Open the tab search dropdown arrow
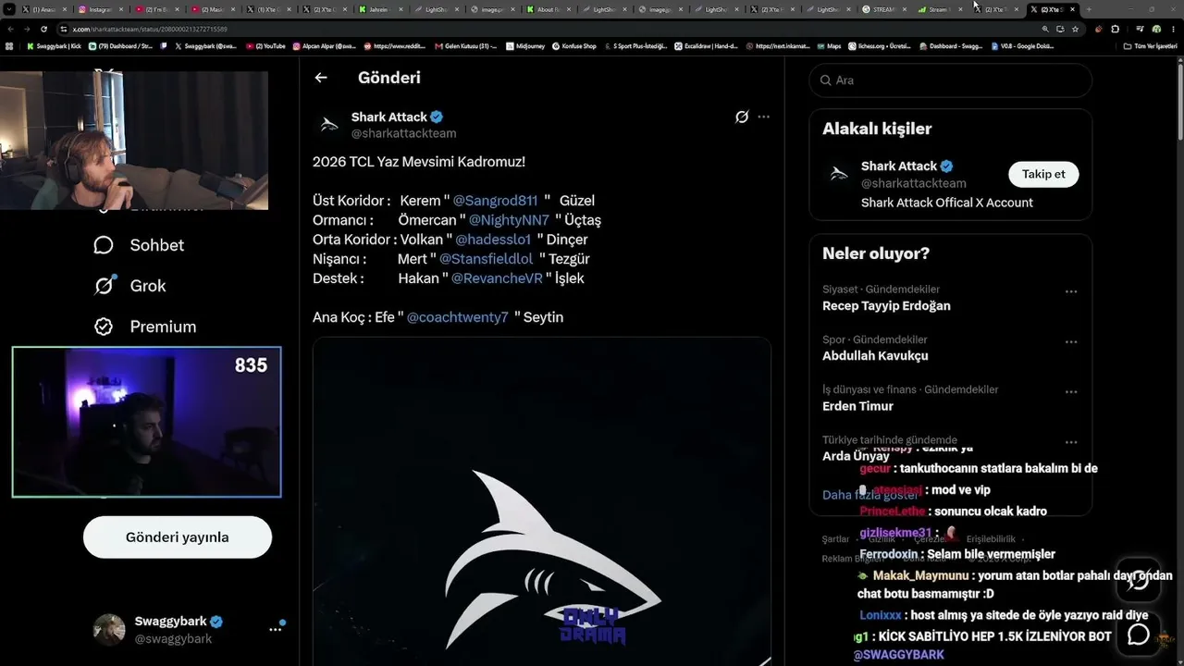This screenshot has width=1184, height=666. (x=8, y=9)
